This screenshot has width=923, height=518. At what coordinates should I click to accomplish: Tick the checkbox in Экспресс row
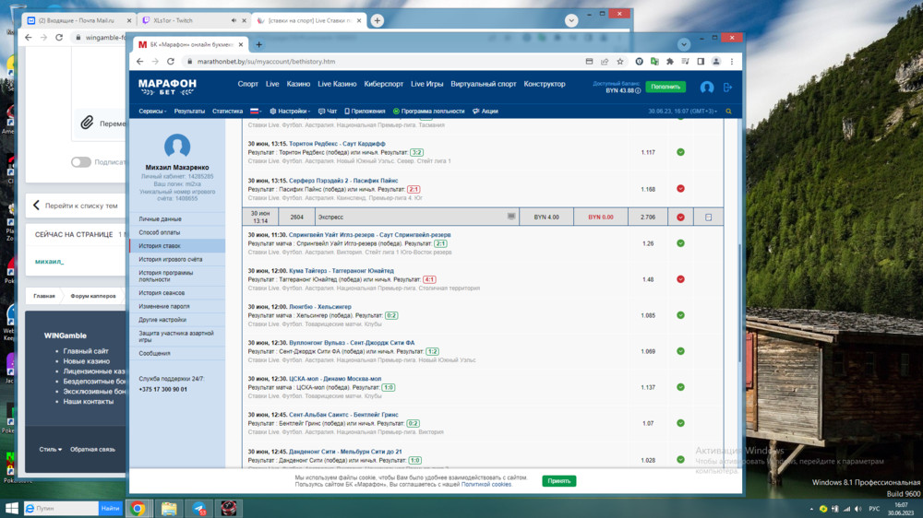pyautogui.click(x=708, y=218)
